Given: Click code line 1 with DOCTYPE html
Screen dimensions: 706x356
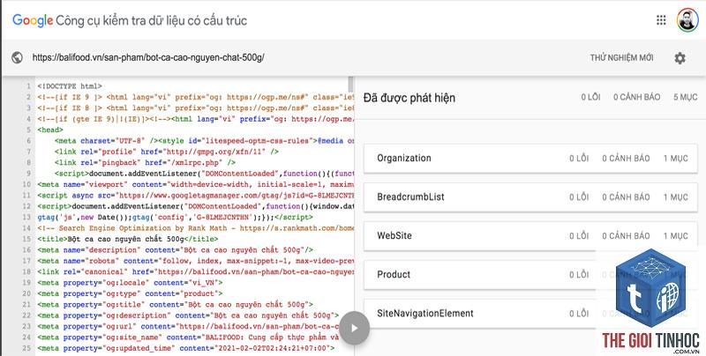Looking at the screenshot, I should (x=70, y=85).
